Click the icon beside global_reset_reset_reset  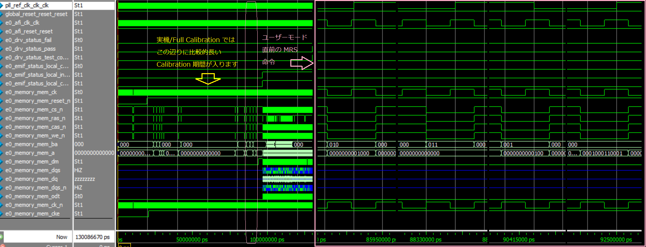2,14
